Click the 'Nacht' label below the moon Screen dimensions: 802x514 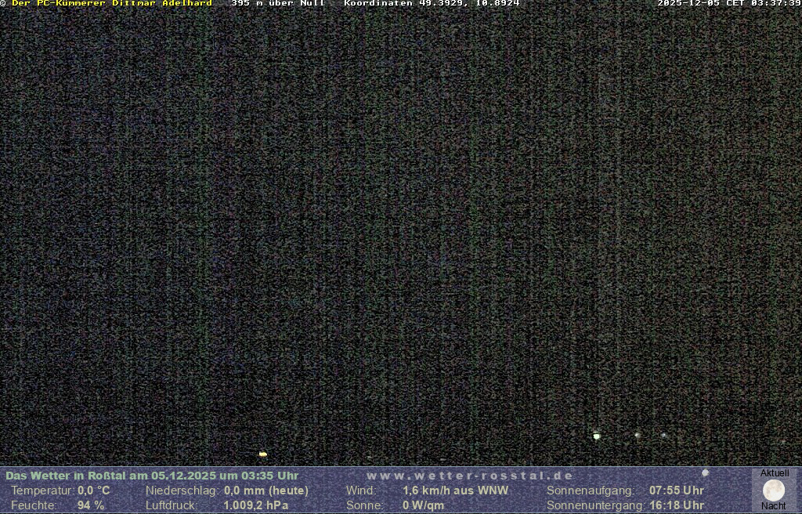(774, 506)
